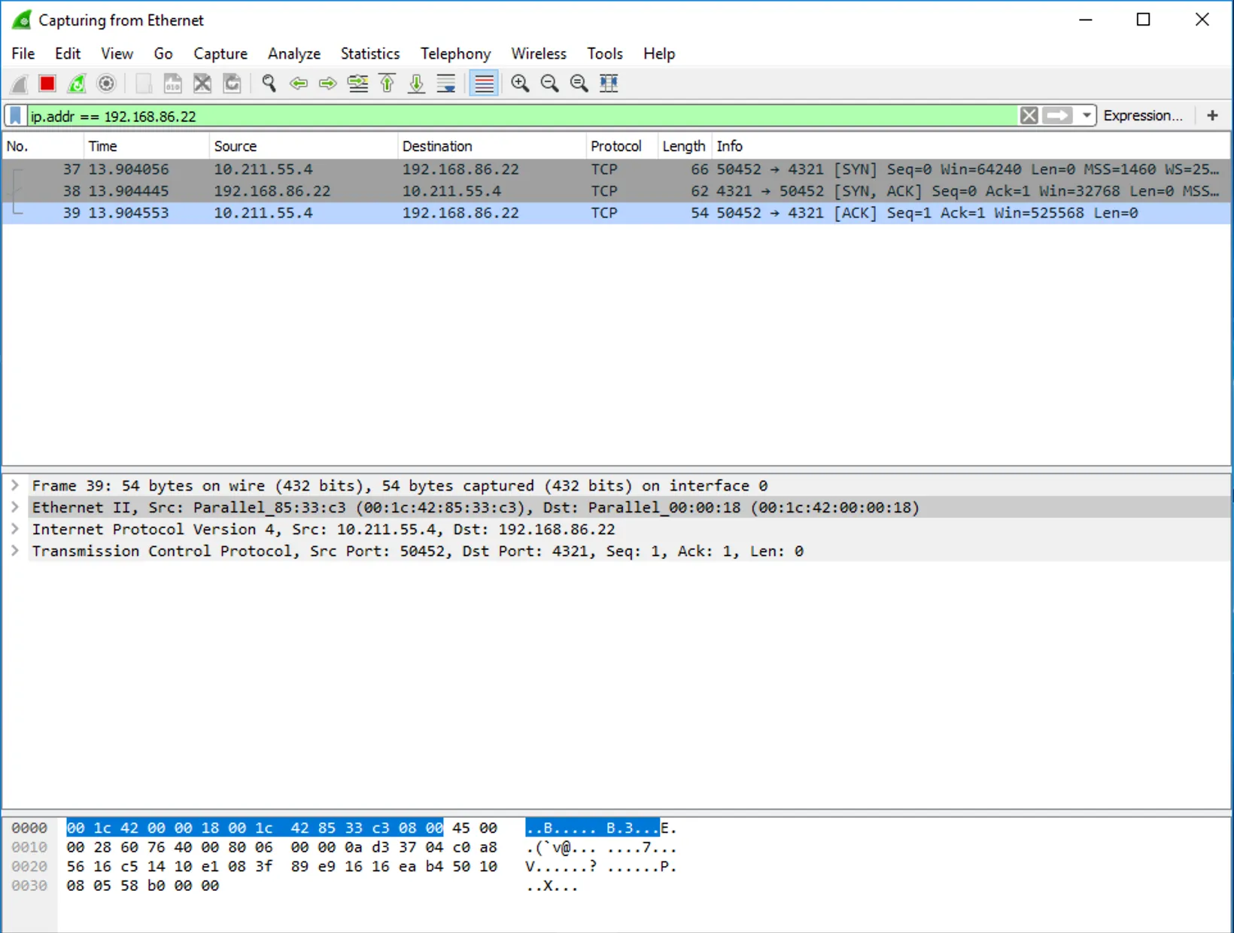Screen dimensions: 1234x933
Task: Click hex bytes on row 0010
Action: coord(281,847)
